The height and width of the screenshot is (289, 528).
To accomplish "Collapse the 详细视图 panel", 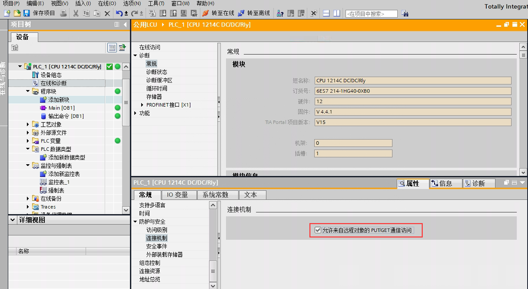I will tap(12, 220).
